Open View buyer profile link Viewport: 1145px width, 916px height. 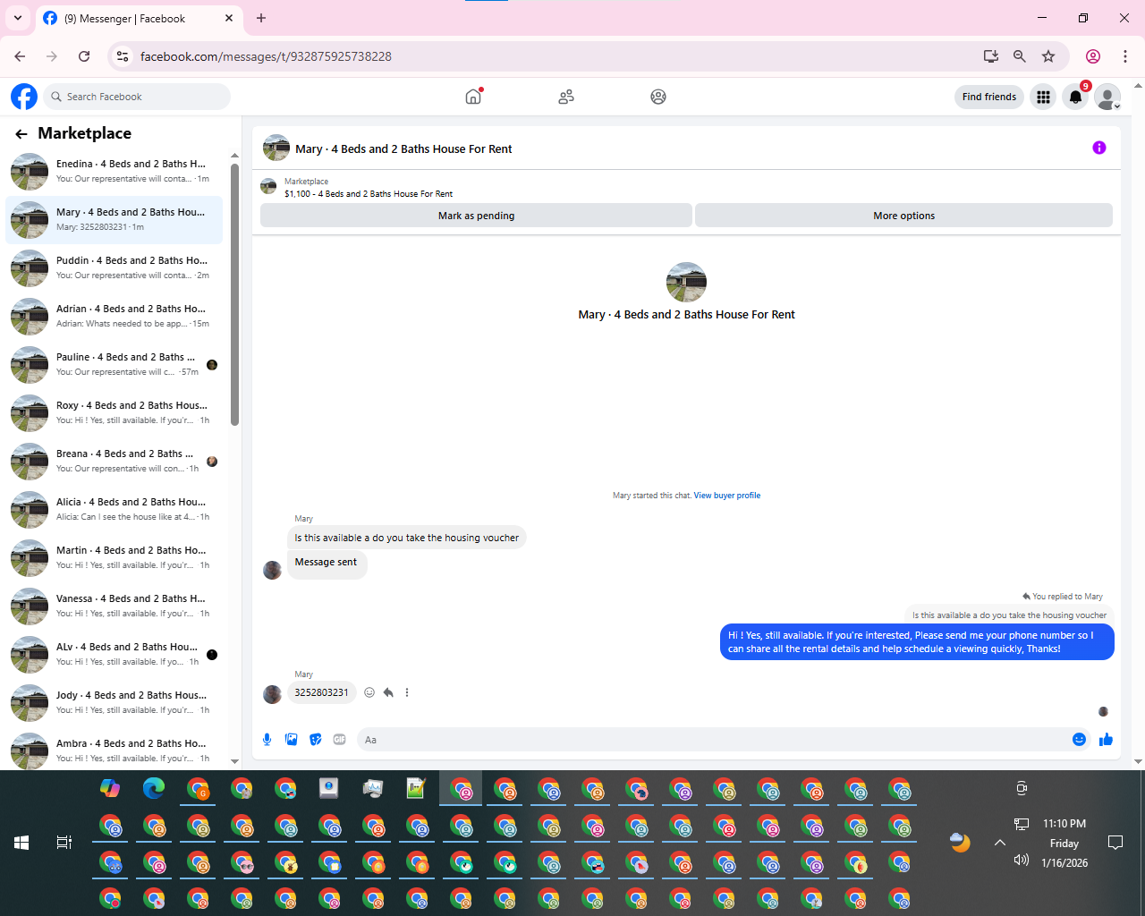tap(727, 496)
